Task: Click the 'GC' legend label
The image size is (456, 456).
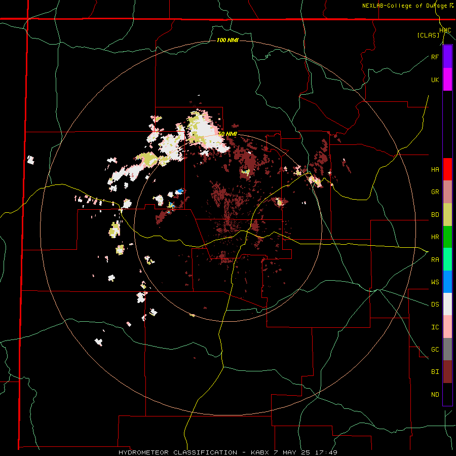Action: [435, 350]
